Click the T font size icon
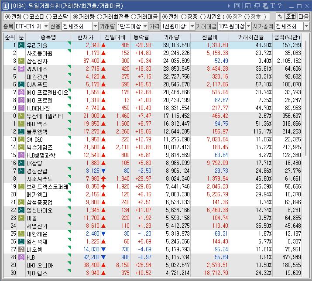This screenshot has width=312, height=281. click(273, 6)
